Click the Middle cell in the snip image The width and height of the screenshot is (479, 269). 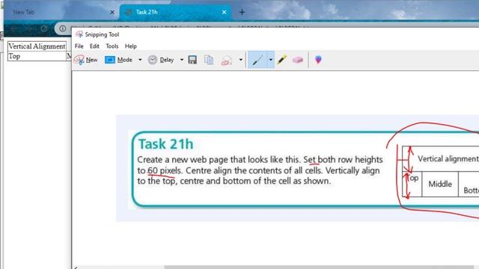coord(440,184)
